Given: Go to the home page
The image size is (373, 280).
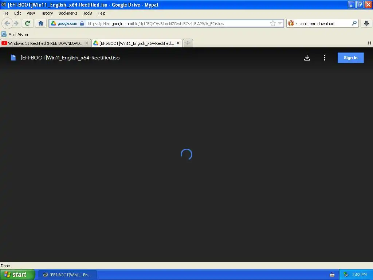Looking at the screenshot, I should tap(41, 23).
